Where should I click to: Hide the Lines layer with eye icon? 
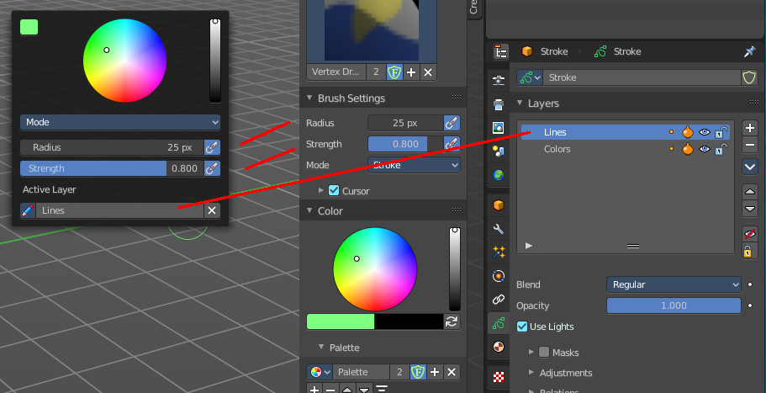click(704, 132)
